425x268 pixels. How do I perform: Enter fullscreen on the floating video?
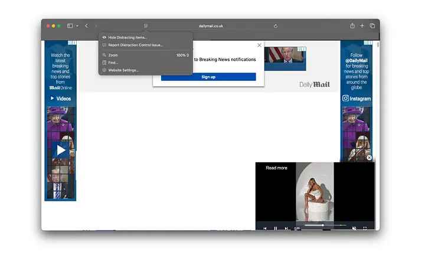pyautogui.click(x=365, y=228)
